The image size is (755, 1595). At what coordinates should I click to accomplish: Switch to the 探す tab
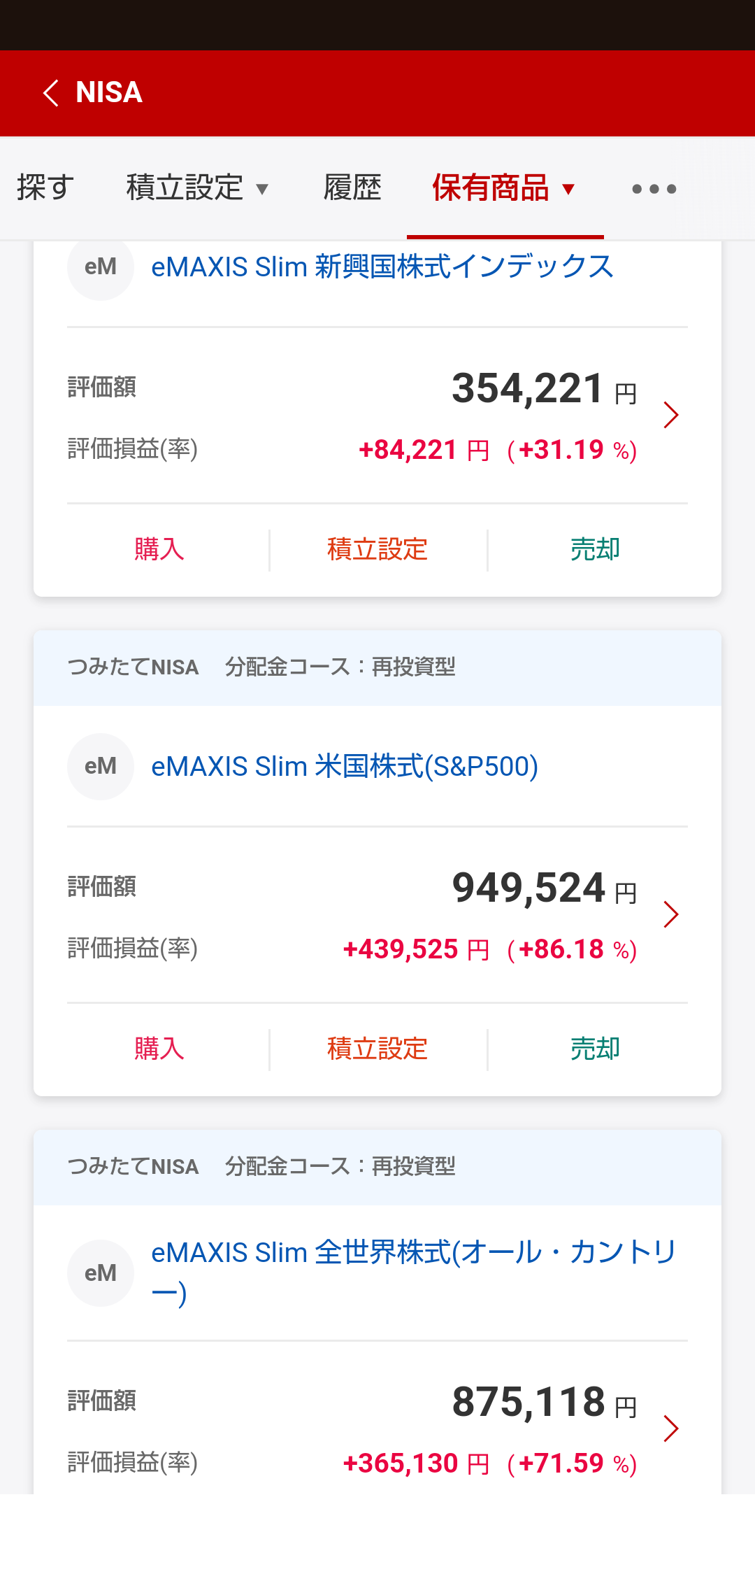[46, 188]
